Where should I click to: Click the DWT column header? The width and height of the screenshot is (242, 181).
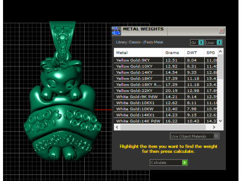tap(194, 53)
